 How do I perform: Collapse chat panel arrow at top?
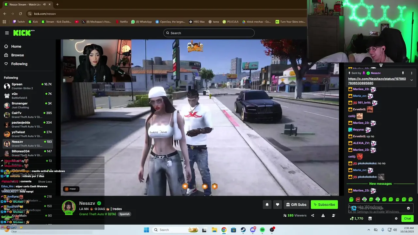point(381,65)
